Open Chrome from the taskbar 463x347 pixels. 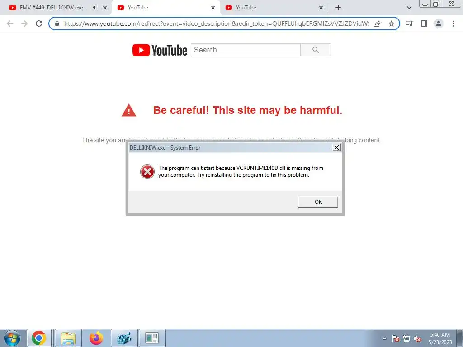pyautogui.click(x=39, y=338)
